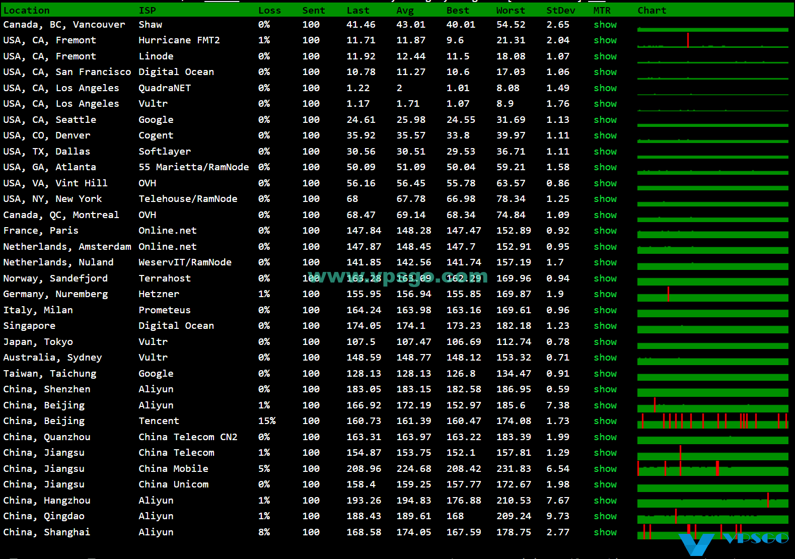
Task: Click the 'MTR' column header
Action: [602, 11]
